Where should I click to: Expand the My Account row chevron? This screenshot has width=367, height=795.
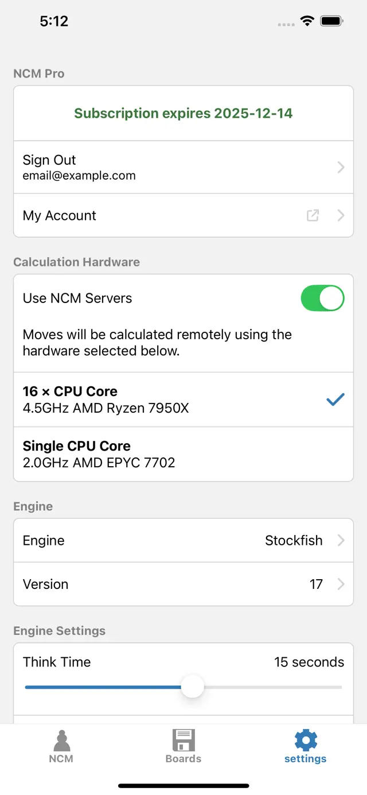[341, 215]
